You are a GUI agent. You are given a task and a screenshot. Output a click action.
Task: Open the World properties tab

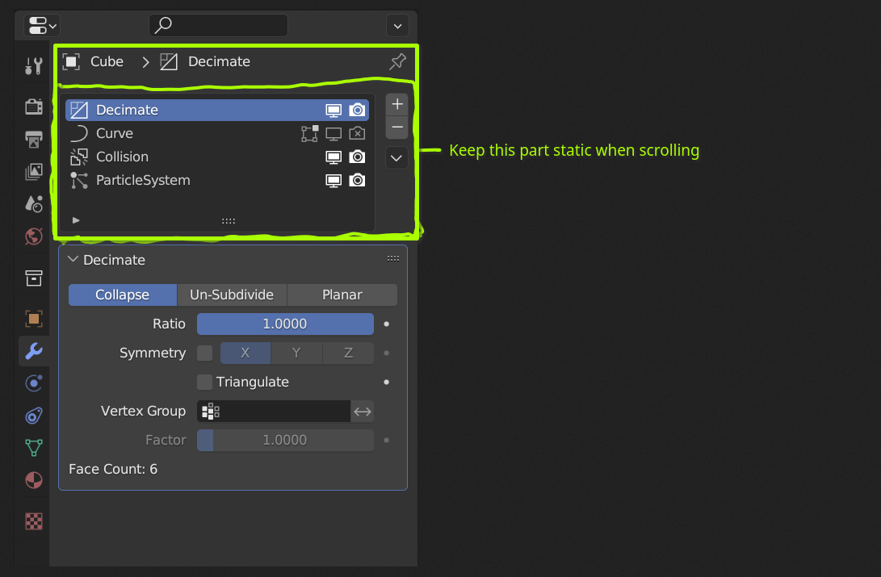tap(34, 236)
